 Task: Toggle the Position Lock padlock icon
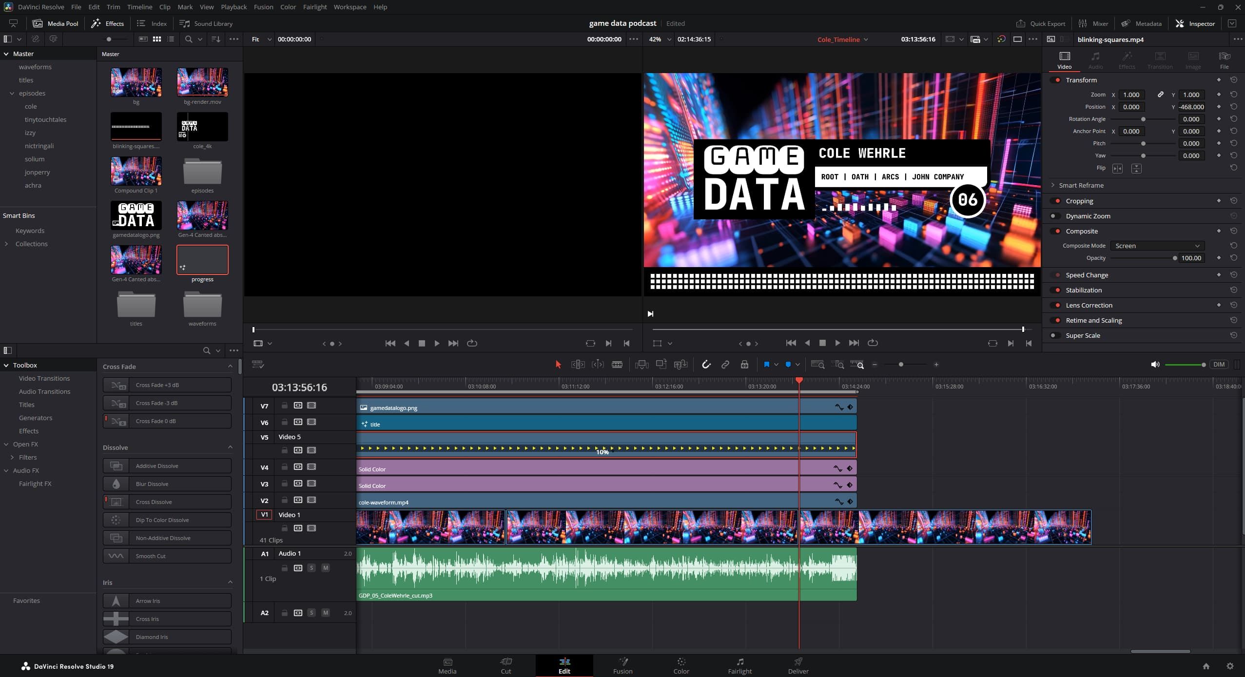[744, 365]
